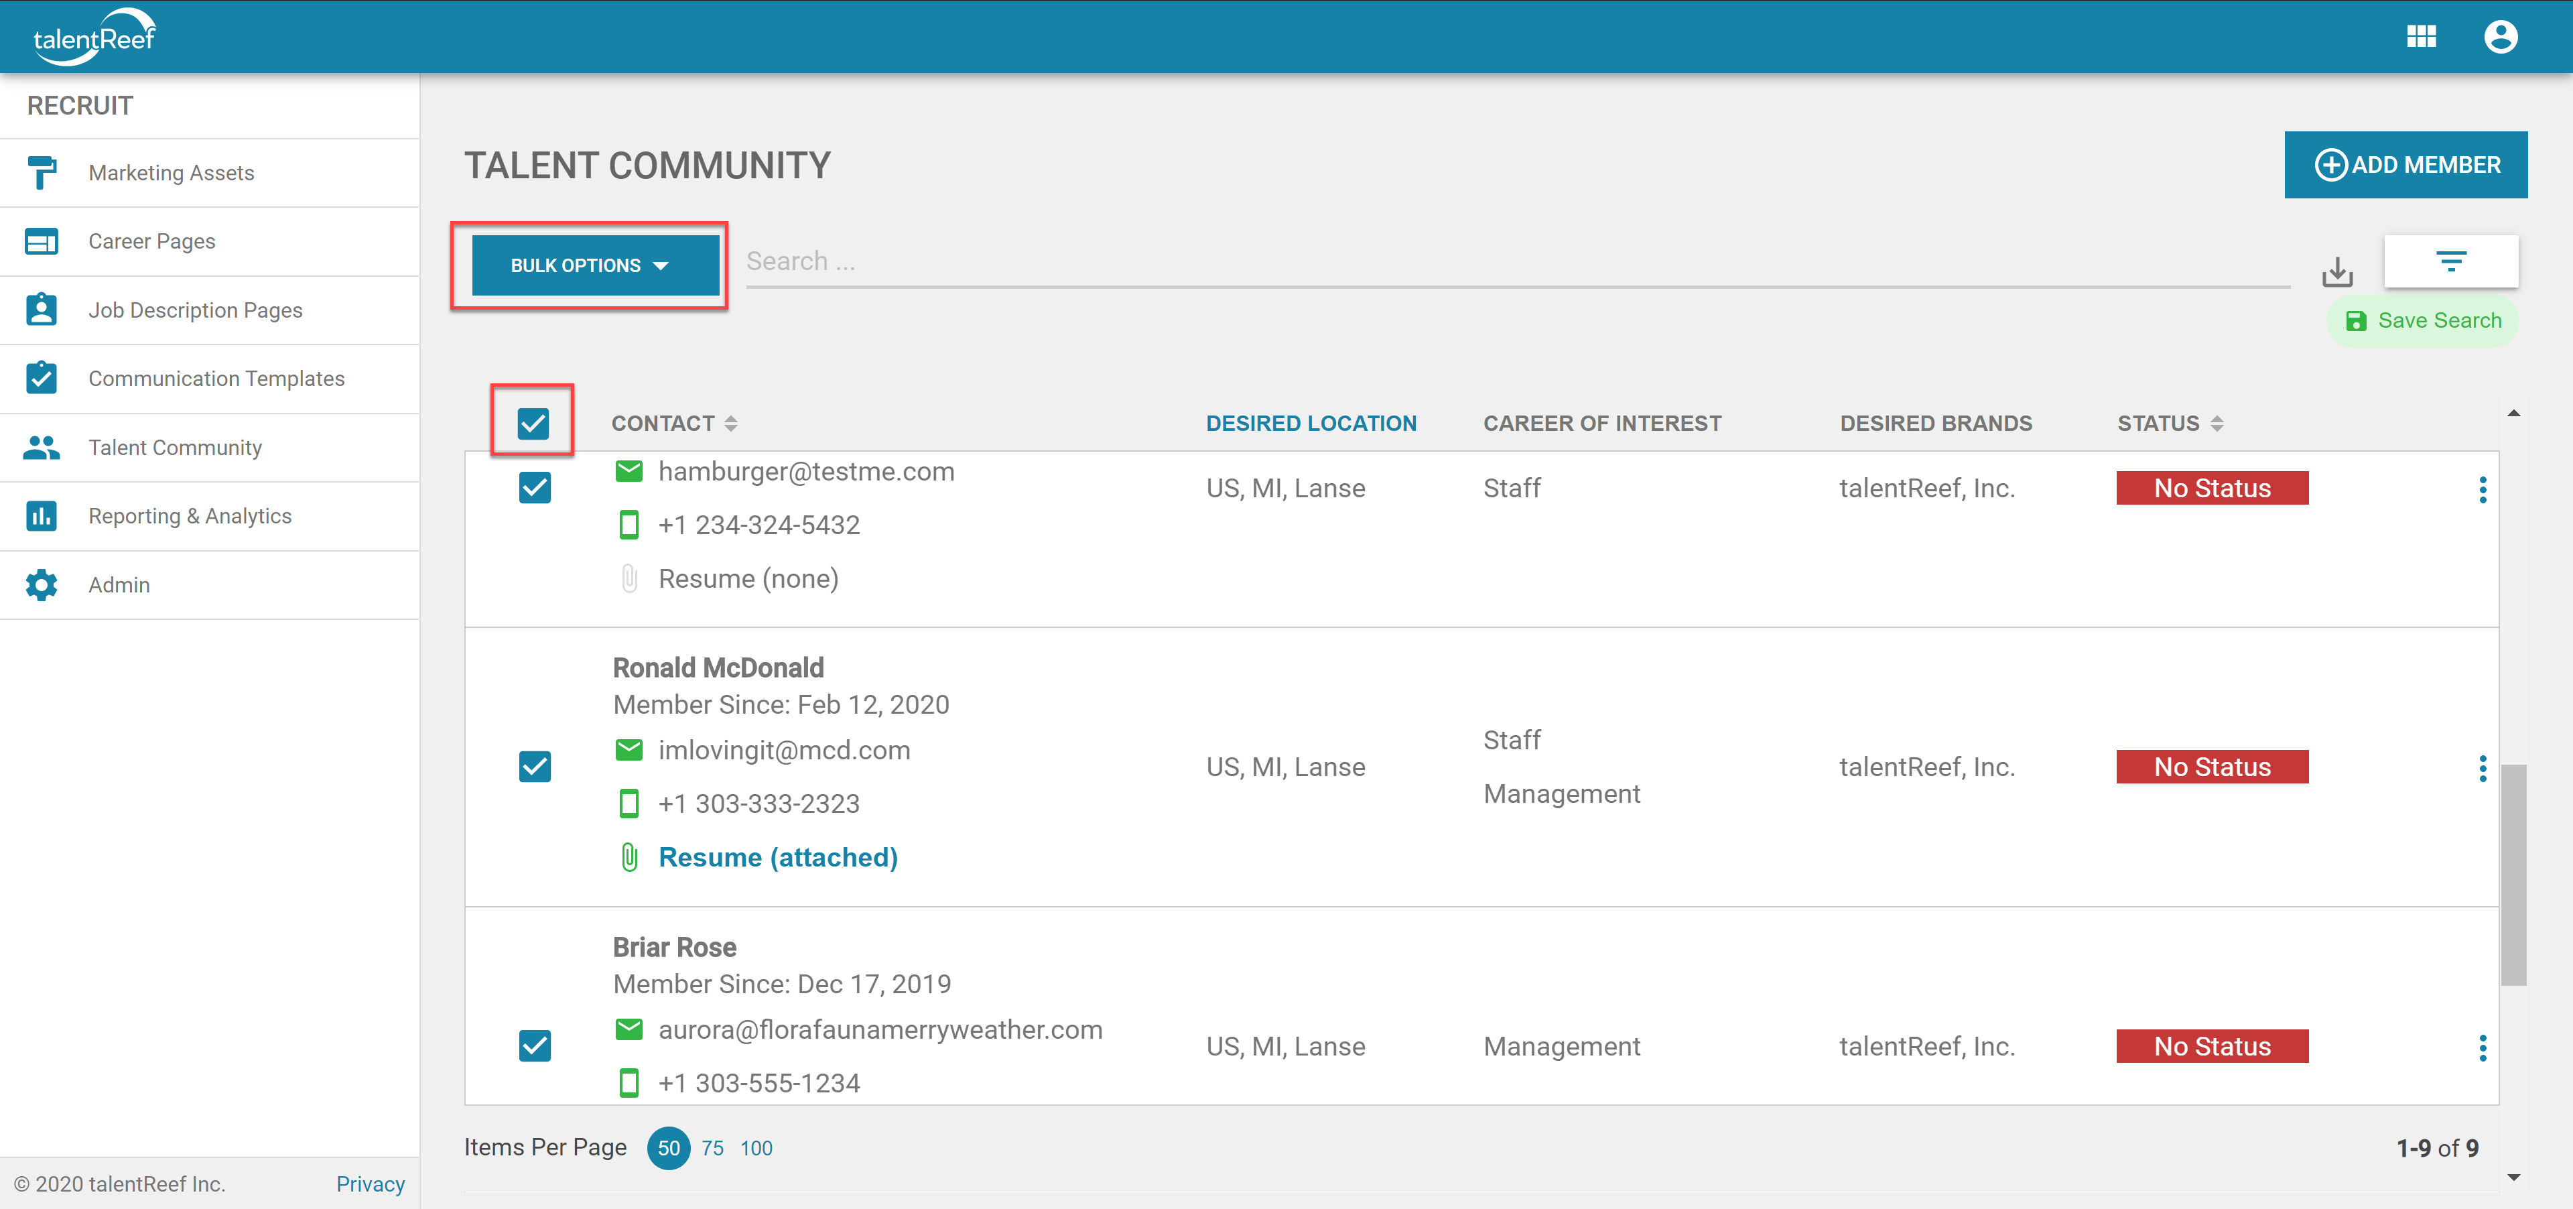Set items per page to 75
2573x1209 pixels.
(x=712, y=1148)
